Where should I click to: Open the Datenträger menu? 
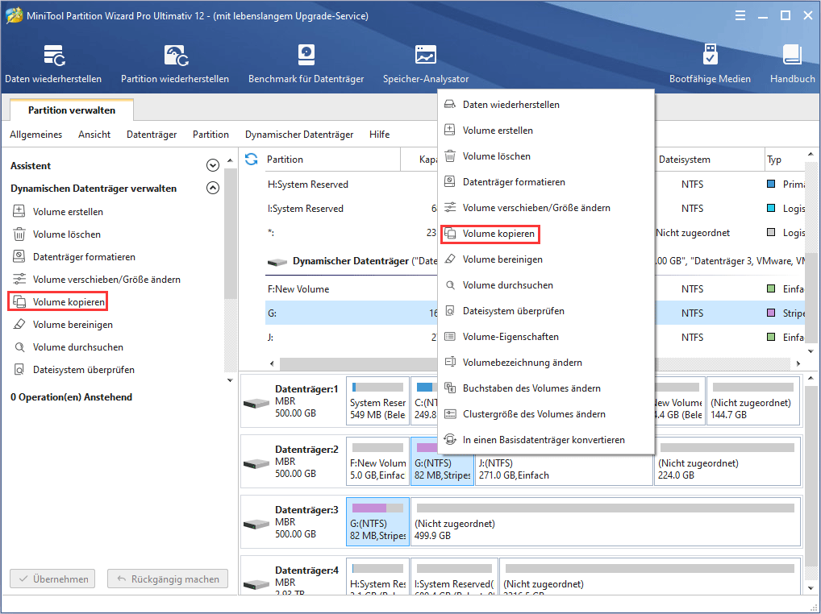click(152, 135)
